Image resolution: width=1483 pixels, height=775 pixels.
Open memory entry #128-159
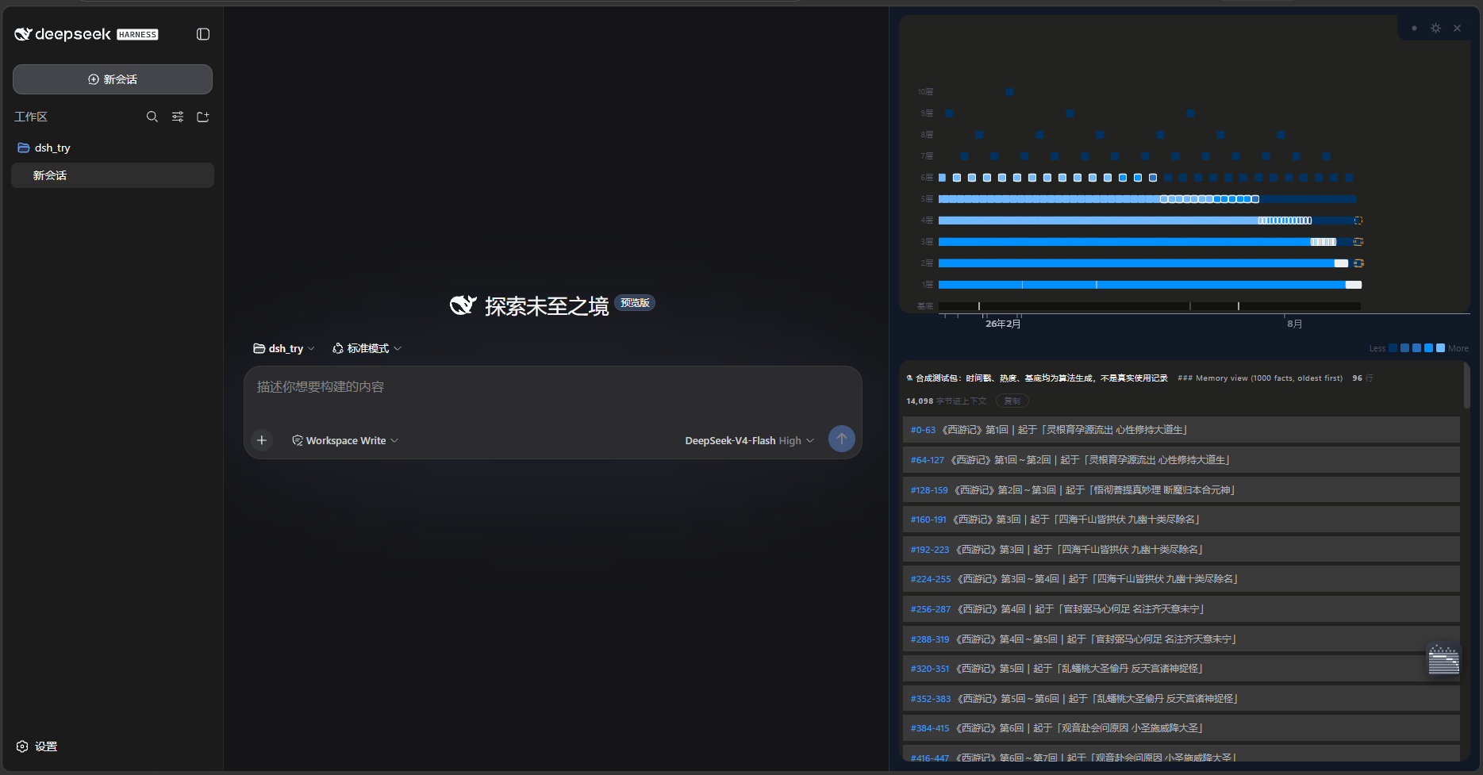click(1181, 490)
